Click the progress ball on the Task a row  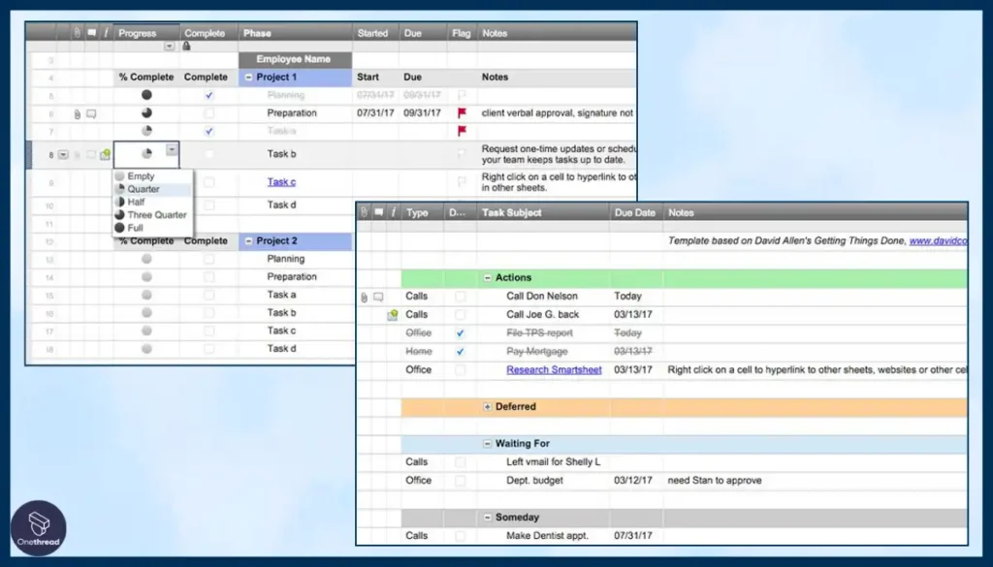(146, 131)
